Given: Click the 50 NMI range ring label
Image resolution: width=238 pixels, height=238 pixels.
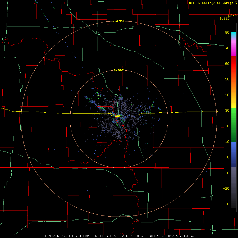Looking at the screenshot, I should click(x=119, y=70).
